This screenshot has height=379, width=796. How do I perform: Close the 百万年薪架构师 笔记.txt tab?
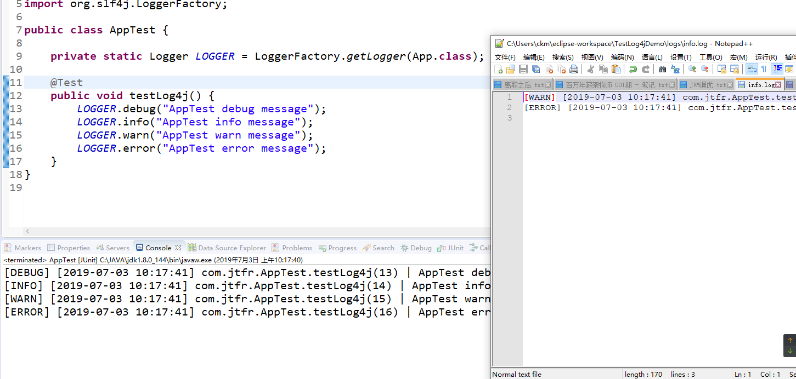pos(671,85)
